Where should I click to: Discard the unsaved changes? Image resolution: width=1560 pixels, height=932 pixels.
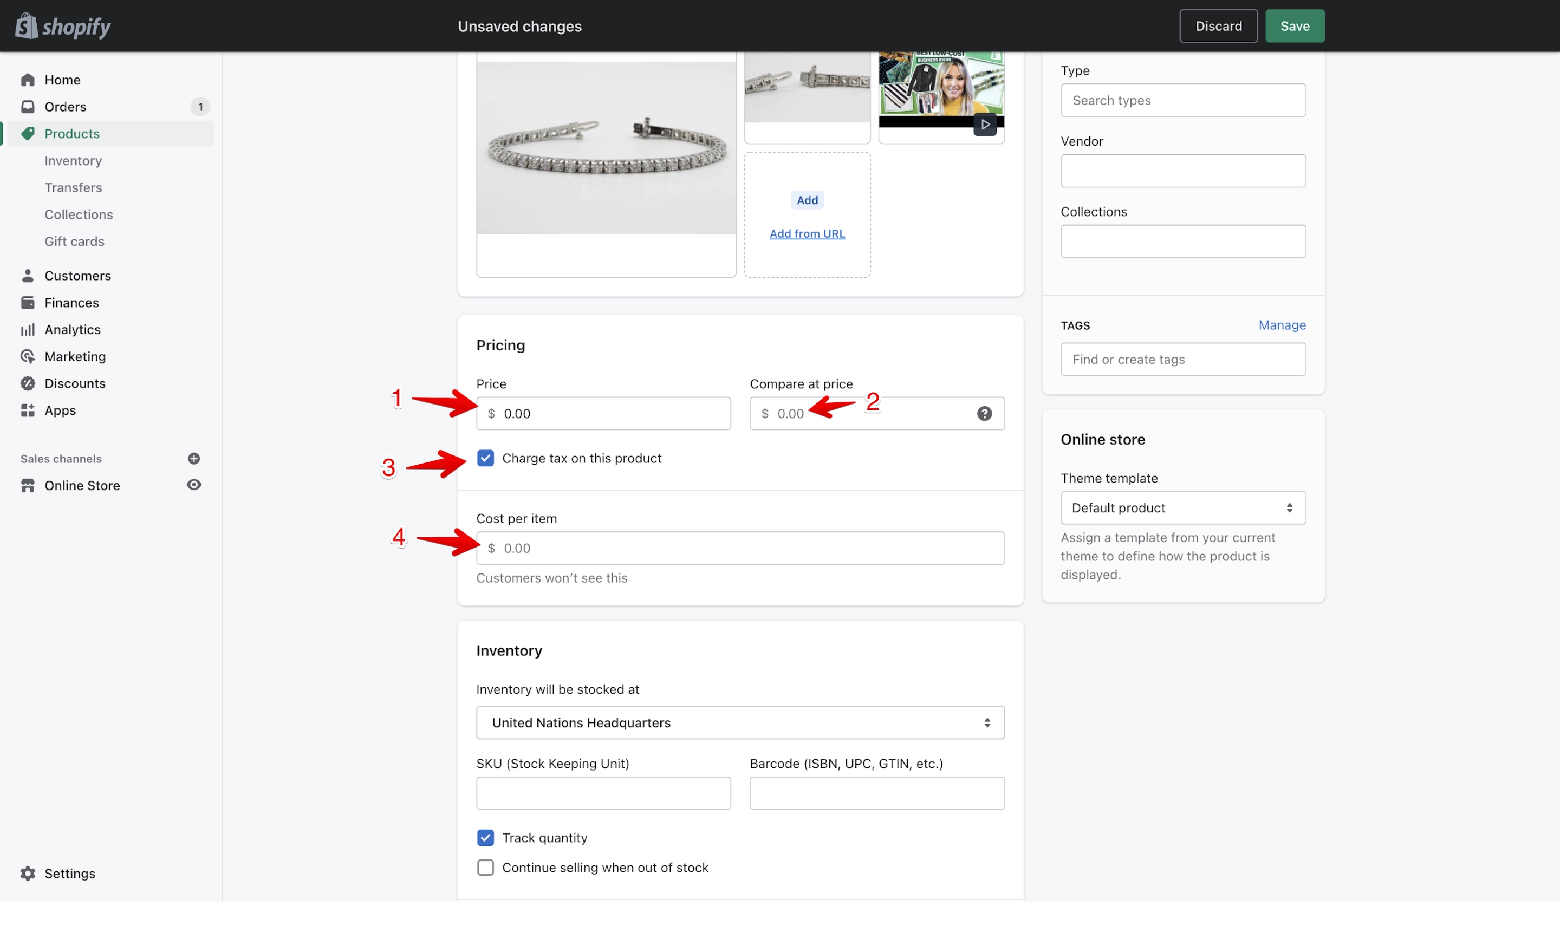tap(1218, 26)
